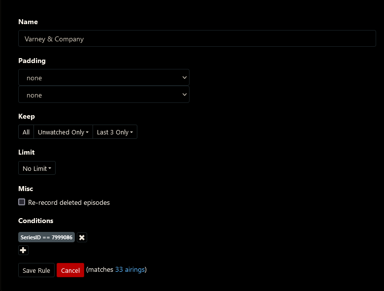Remove the SeriesID condition with the X icon
Viewport: 384px width, 291px height.
82,237
